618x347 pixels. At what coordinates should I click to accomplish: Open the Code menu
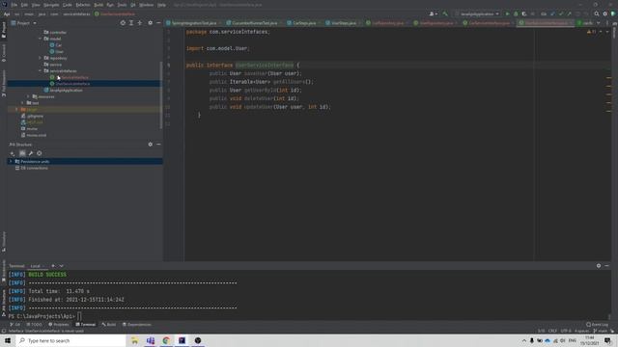tap(68, 5)
